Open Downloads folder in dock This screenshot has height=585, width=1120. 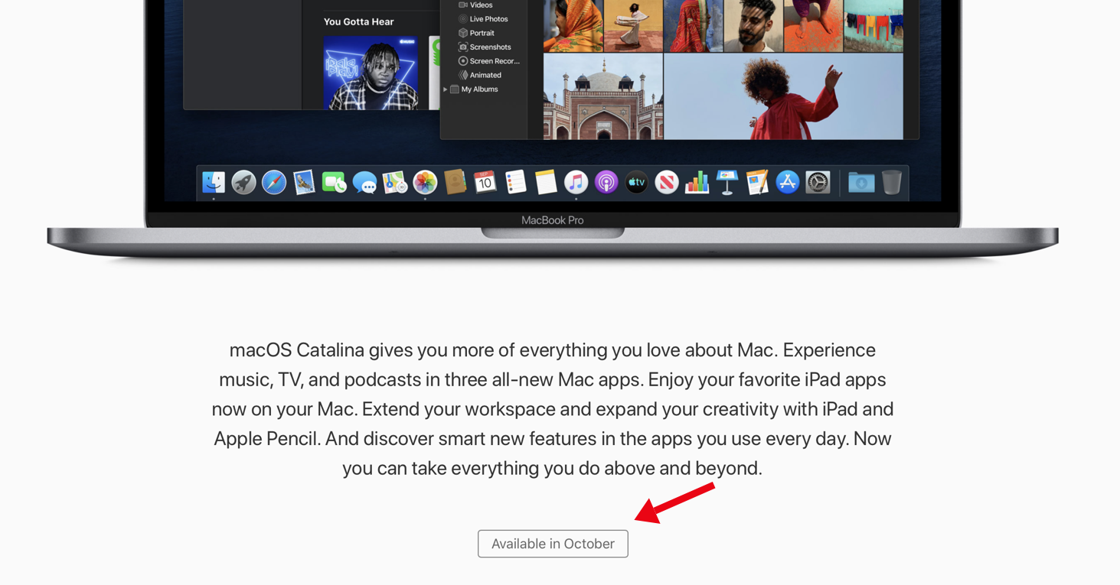point(861,182)
